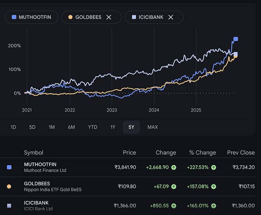This screenshot has width=261, height=215.
Task: Sort table by Price column header
Action: (129, 153)
